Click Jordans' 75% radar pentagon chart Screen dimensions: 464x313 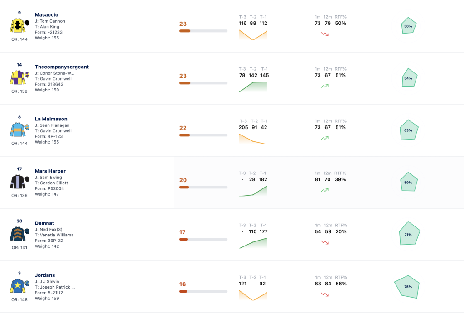[x=407, y=287]
